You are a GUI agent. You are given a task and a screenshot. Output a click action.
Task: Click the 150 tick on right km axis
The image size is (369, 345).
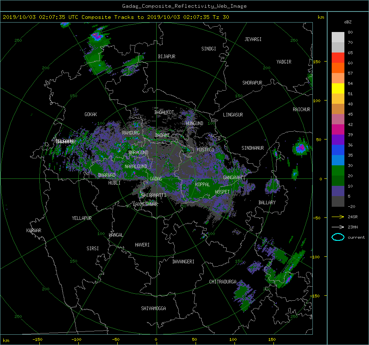tap(317, 62)
